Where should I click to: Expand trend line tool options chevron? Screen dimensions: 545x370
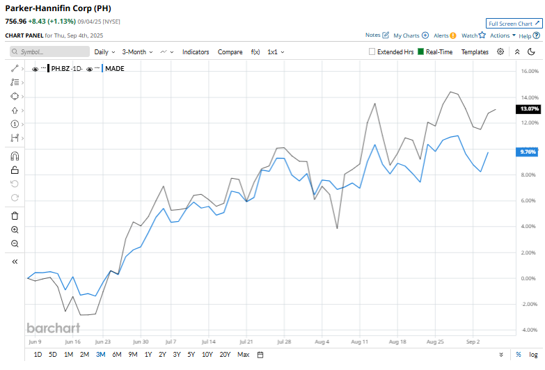click(x=22, y=69)
